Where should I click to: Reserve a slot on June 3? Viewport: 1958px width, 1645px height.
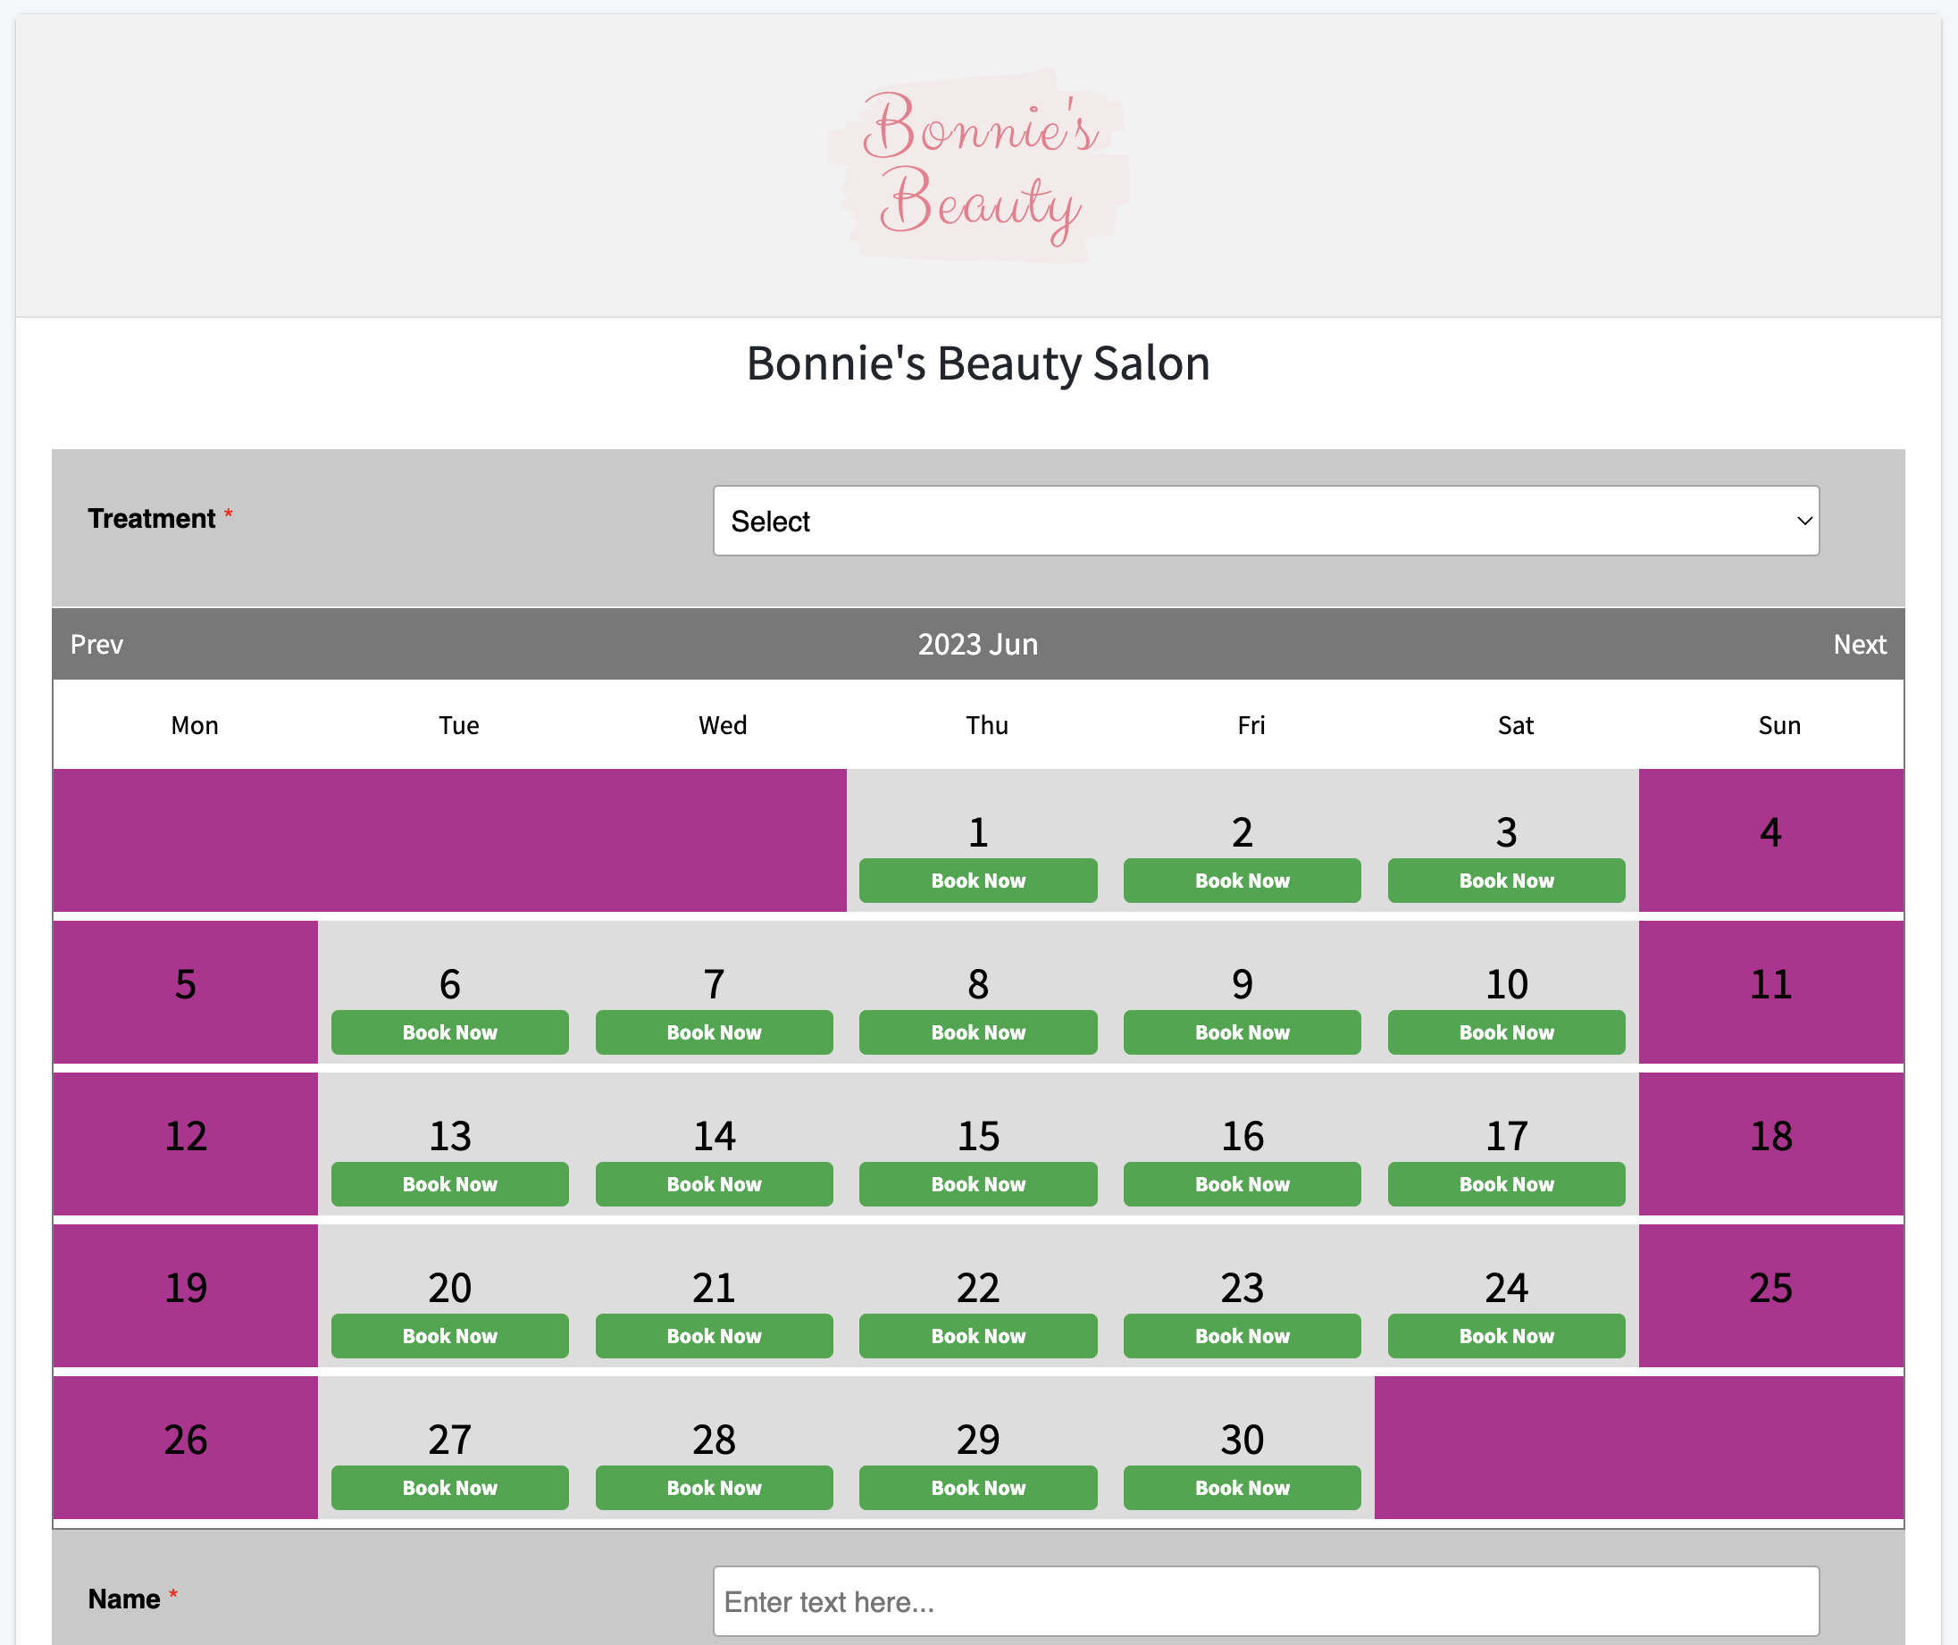[x=1506, y=880]
